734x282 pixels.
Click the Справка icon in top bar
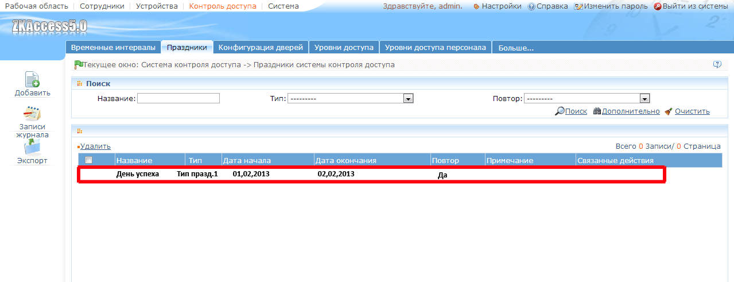click(x=531, y=6)
